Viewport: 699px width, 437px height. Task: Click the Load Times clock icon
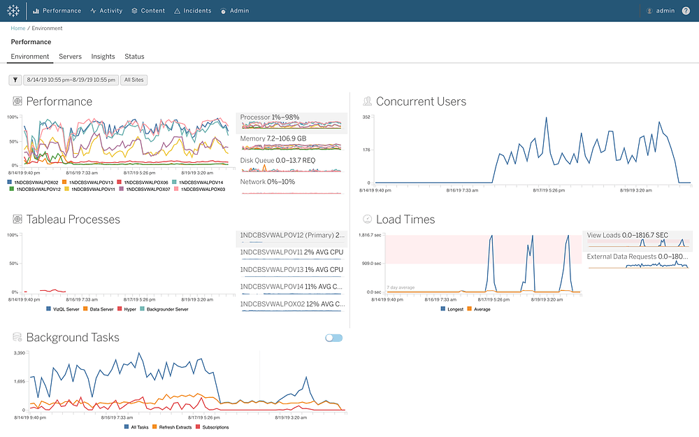click(x=368, y=219)
